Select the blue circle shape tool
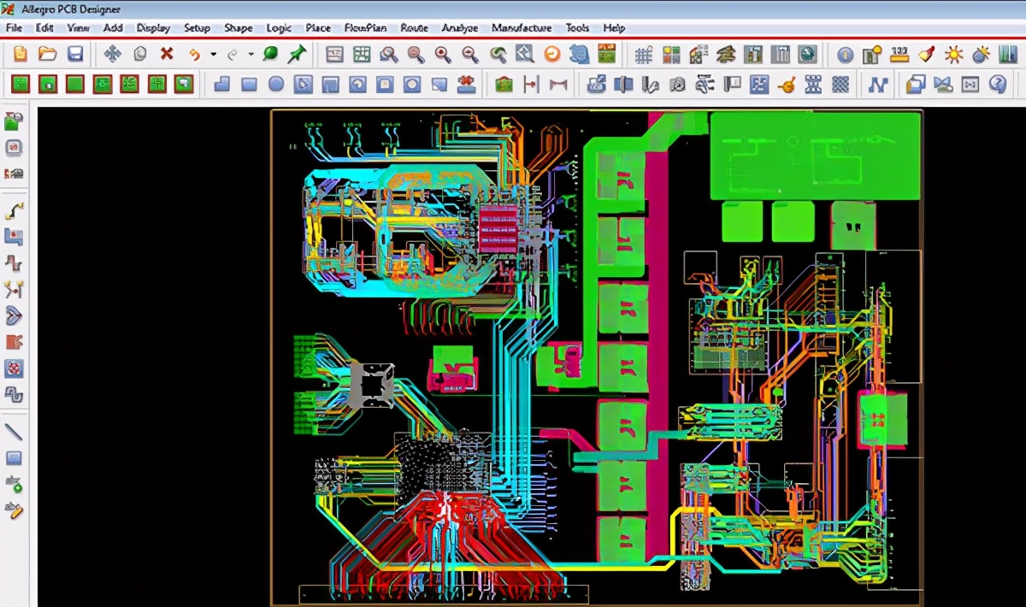The width and height of the screenshot is (1026, 607). (276, 84)
